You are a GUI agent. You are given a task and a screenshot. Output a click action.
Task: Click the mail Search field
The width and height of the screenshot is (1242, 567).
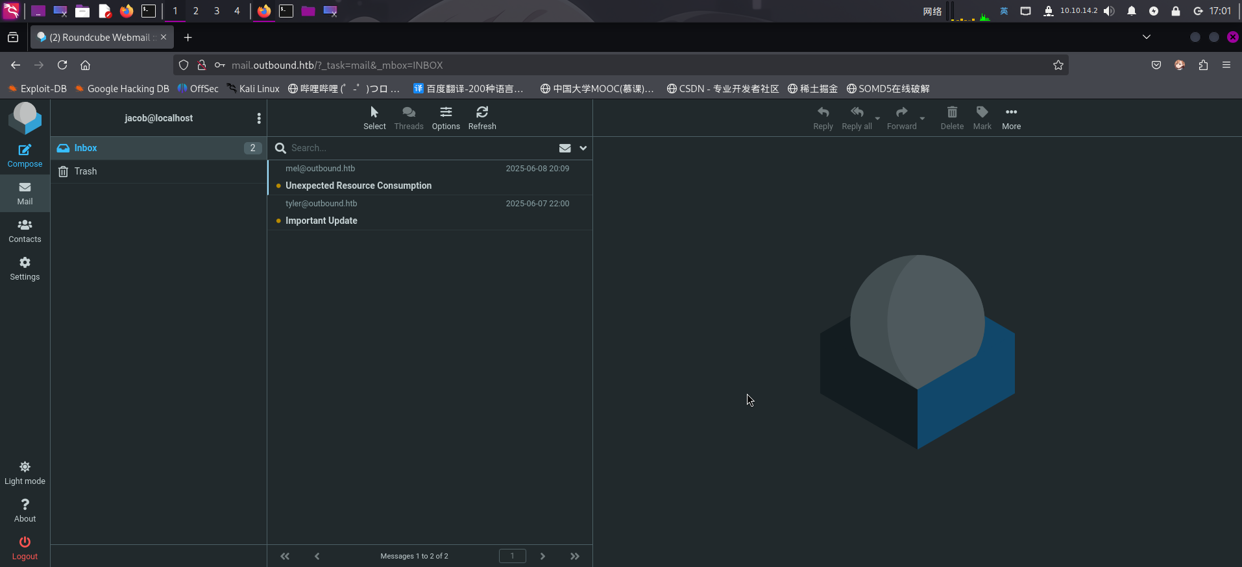(415, 148)
